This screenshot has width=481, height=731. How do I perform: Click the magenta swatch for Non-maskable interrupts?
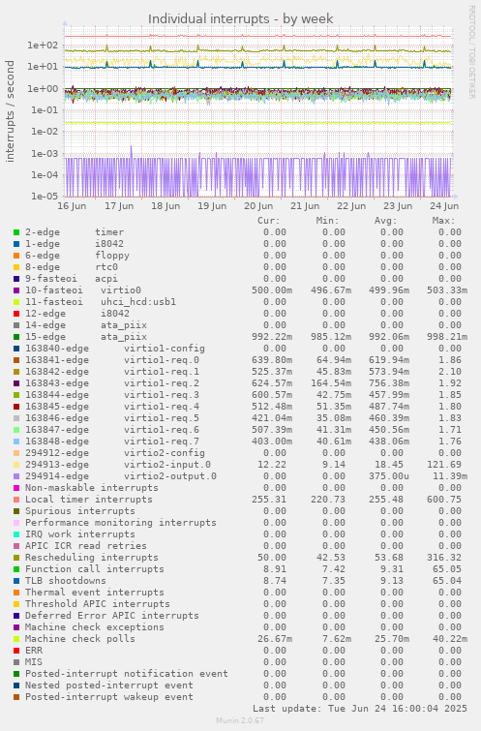pos(16,488)
